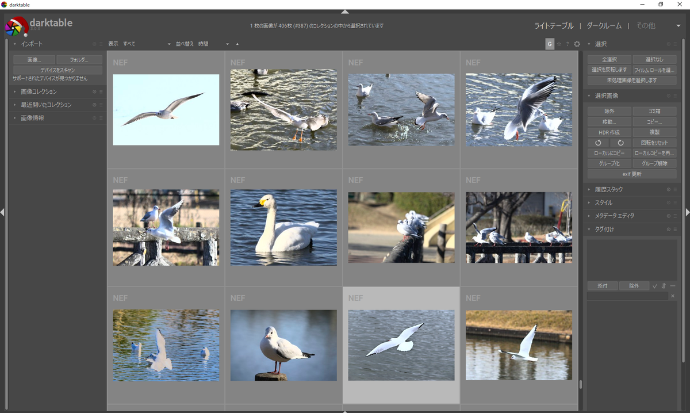Click lighttable vertical scrollbar handle
Image resolution: width=690 pixels, height=413 pixels.
tap(581, 385)
